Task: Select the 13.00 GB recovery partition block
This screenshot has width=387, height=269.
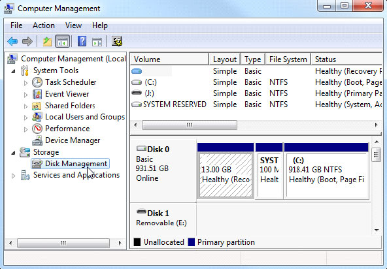Action: tap(226, 175)
